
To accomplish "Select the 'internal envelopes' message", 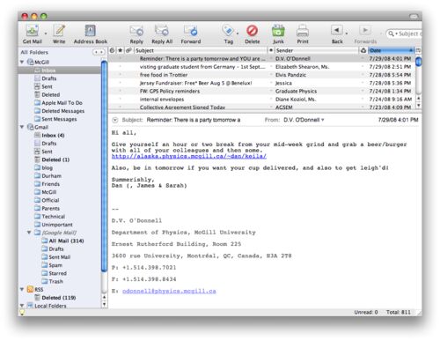I will click(262, 100).
